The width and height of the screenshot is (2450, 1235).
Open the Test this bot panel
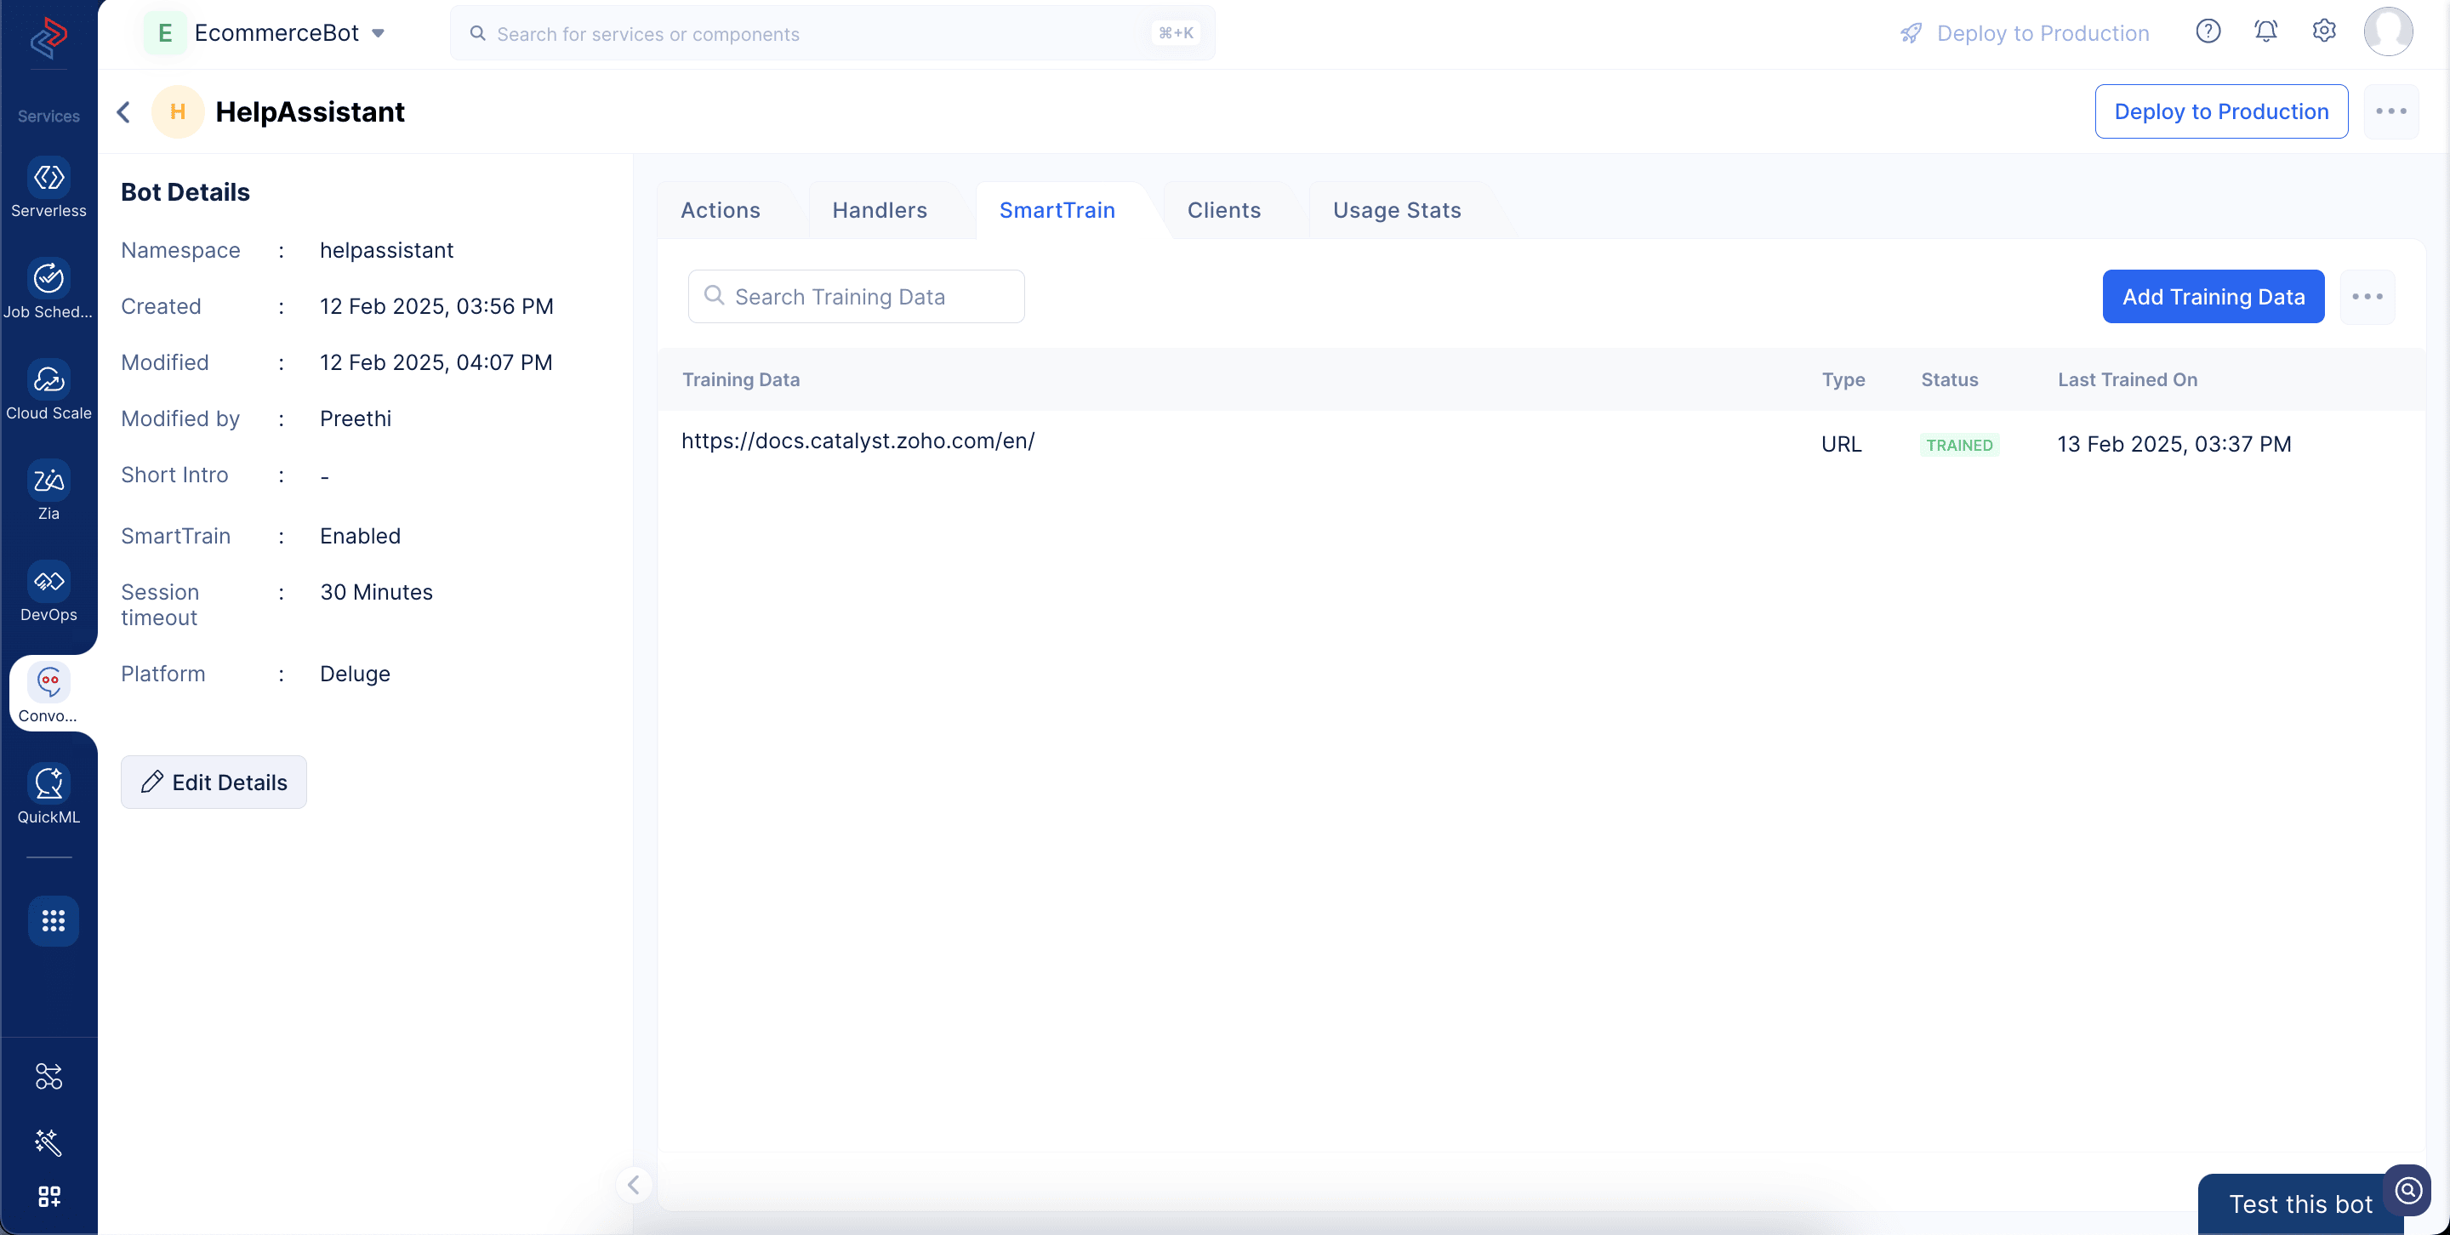click(x=2299, y=1204)
